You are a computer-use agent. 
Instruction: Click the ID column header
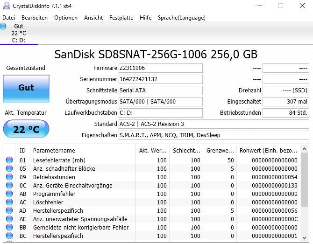pos(22,151)
